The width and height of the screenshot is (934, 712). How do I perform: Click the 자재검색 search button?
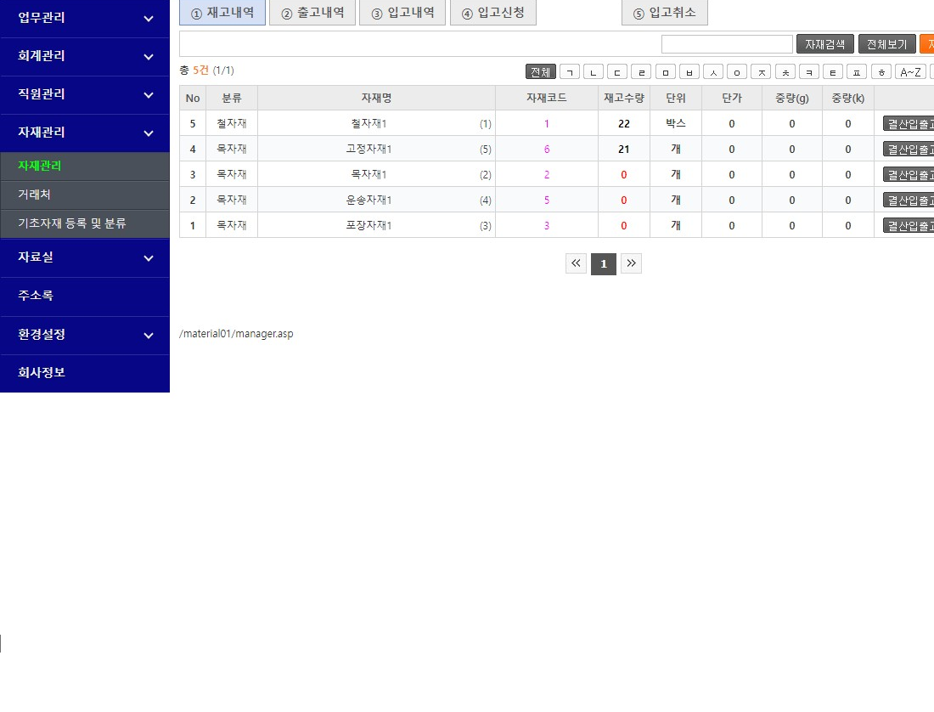[x=824, y=44]
